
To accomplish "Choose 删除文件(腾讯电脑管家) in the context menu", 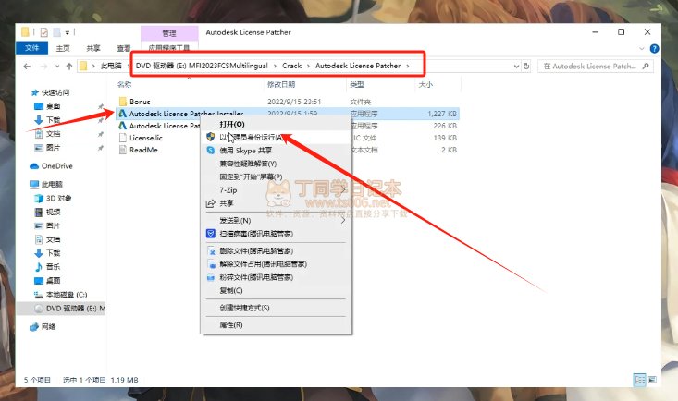I will 276,250.
